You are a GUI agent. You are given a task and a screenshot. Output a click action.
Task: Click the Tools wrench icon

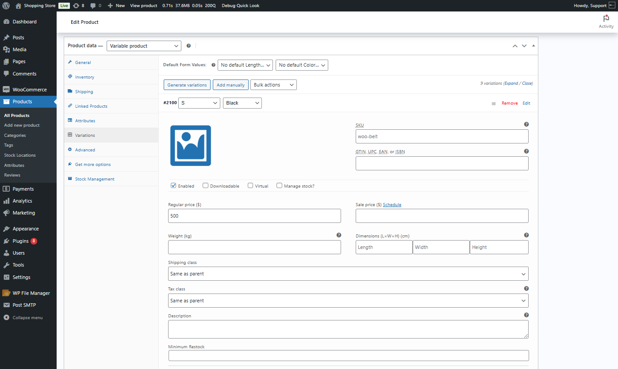pos(6,265)
